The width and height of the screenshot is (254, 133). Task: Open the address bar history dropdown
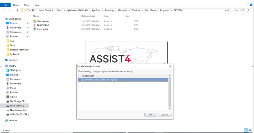pyautogui.click(x=226, y=10)
